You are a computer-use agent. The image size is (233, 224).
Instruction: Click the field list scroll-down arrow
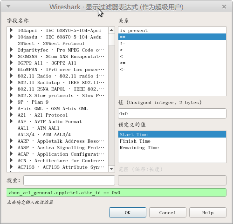pos(111,169)
